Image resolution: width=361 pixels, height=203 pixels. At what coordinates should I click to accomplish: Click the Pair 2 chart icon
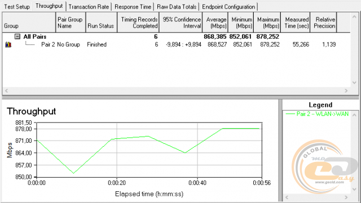pyautogui.click(x=8, y=44)
